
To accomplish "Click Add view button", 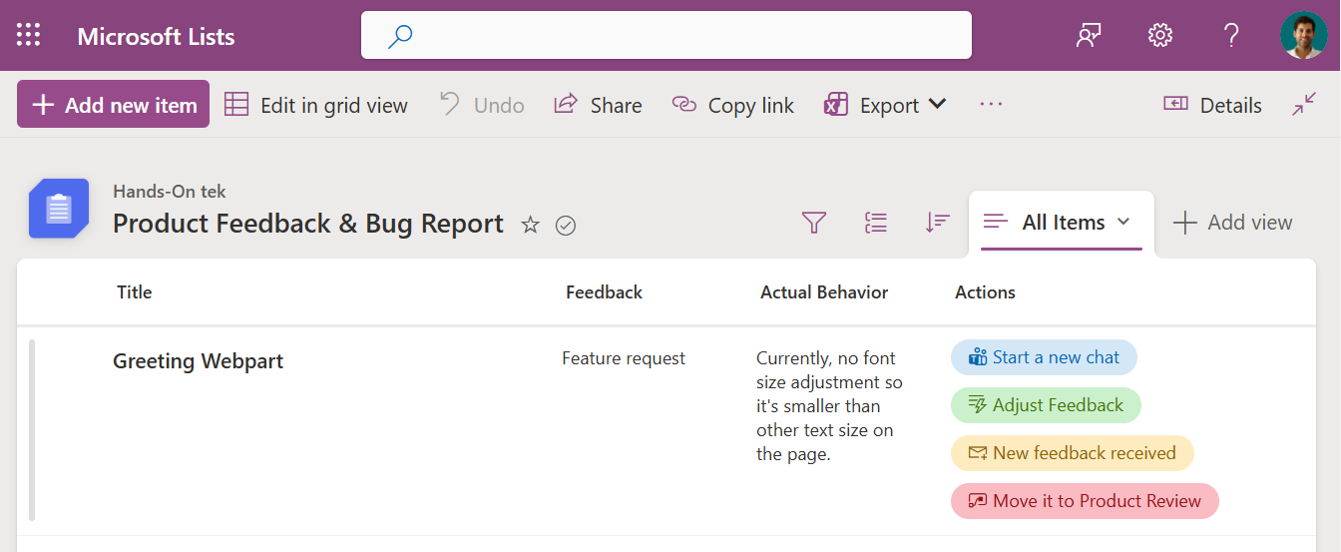I will tap(1232, 223).
